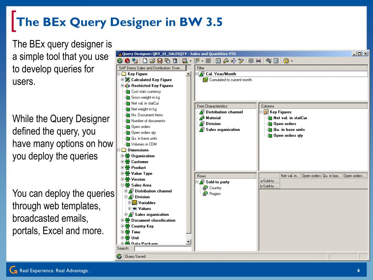Expand the Variables node under Division
This screenshot has width=373, height=280.
pos(130,203)
